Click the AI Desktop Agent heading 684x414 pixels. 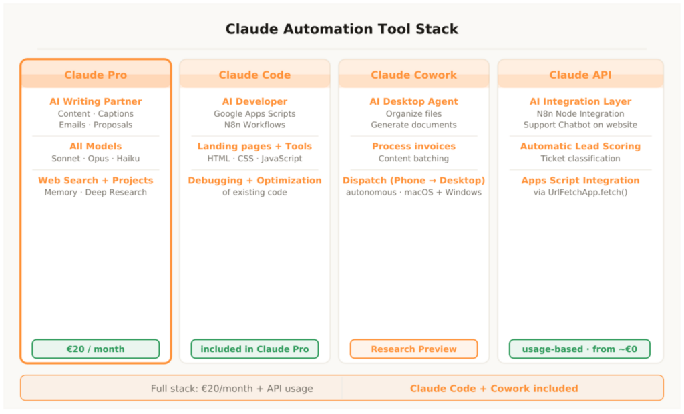tap(413, 101)
